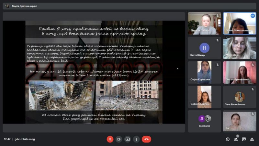Select Олена Помазанова video tile
The height and width of the screenshot is (146, 259).
click(x=240, y=23)
